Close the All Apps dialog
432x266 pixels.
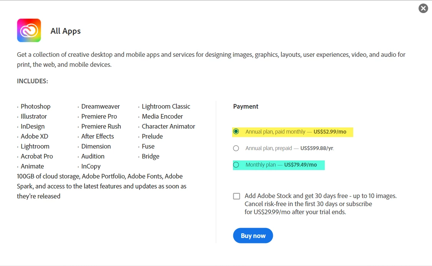(x=423, y=8)
